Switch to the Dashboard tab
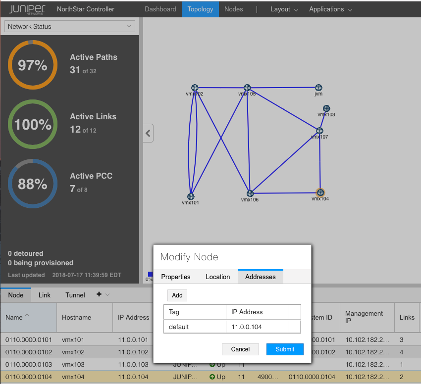Image resolution: width=421 pixels, height=384 pixels. 160,9
